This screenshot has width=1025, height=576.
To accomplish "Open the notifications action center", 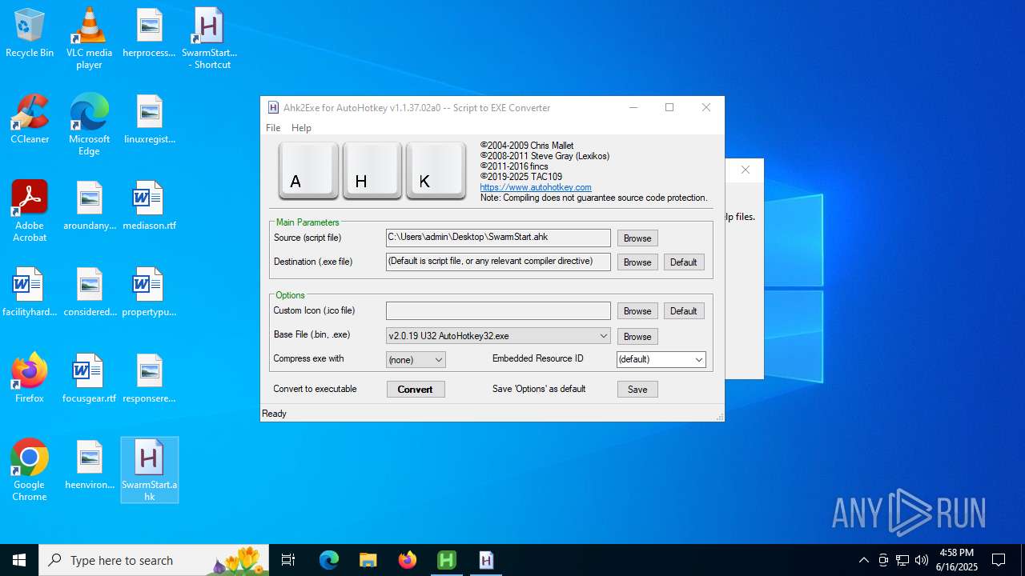I will [999, 560].
